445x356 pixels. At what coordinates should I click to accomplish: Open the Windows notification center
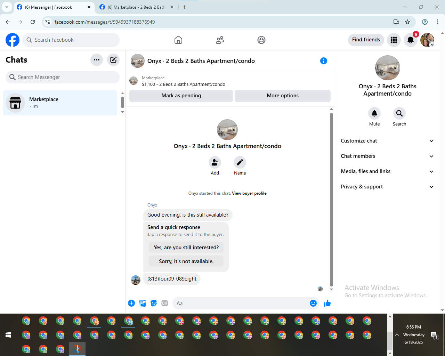(x=434, y=335)
